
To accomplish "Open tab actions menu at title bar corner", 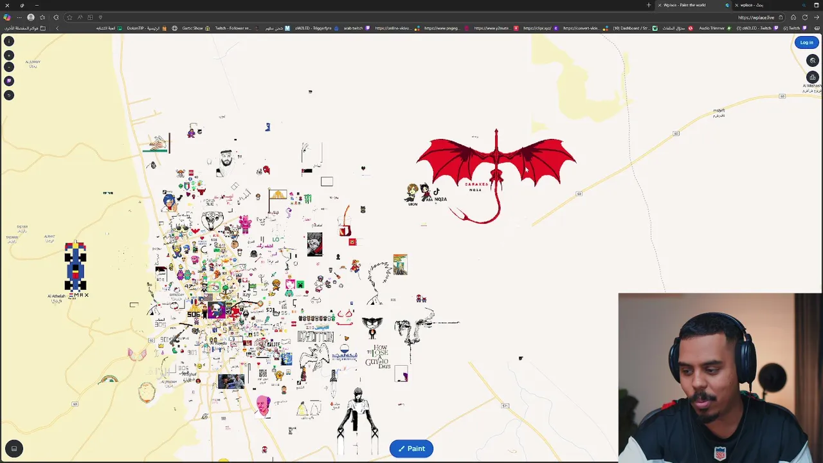I will click(817, 5).
